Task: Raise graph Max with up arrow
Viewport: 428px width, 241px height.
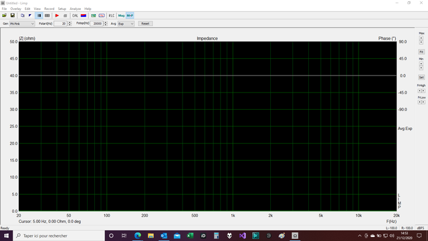Action: click(421, 38)
